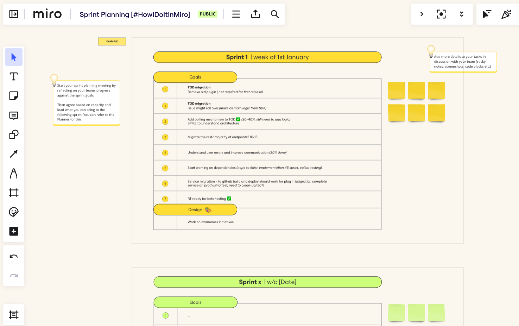Click the Sprint Planning board title
The height and width of the screenshot is (326, 519).
click(x=135, y=14)
